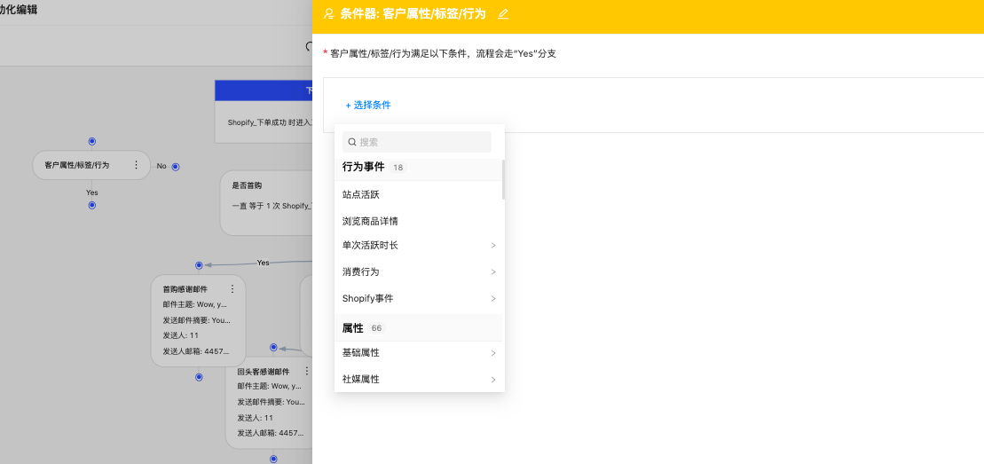Click the connector dot below the 首购感谢邮件 node
The width and height of the screenshot is (984, 464).
click(x=199, y=377)
